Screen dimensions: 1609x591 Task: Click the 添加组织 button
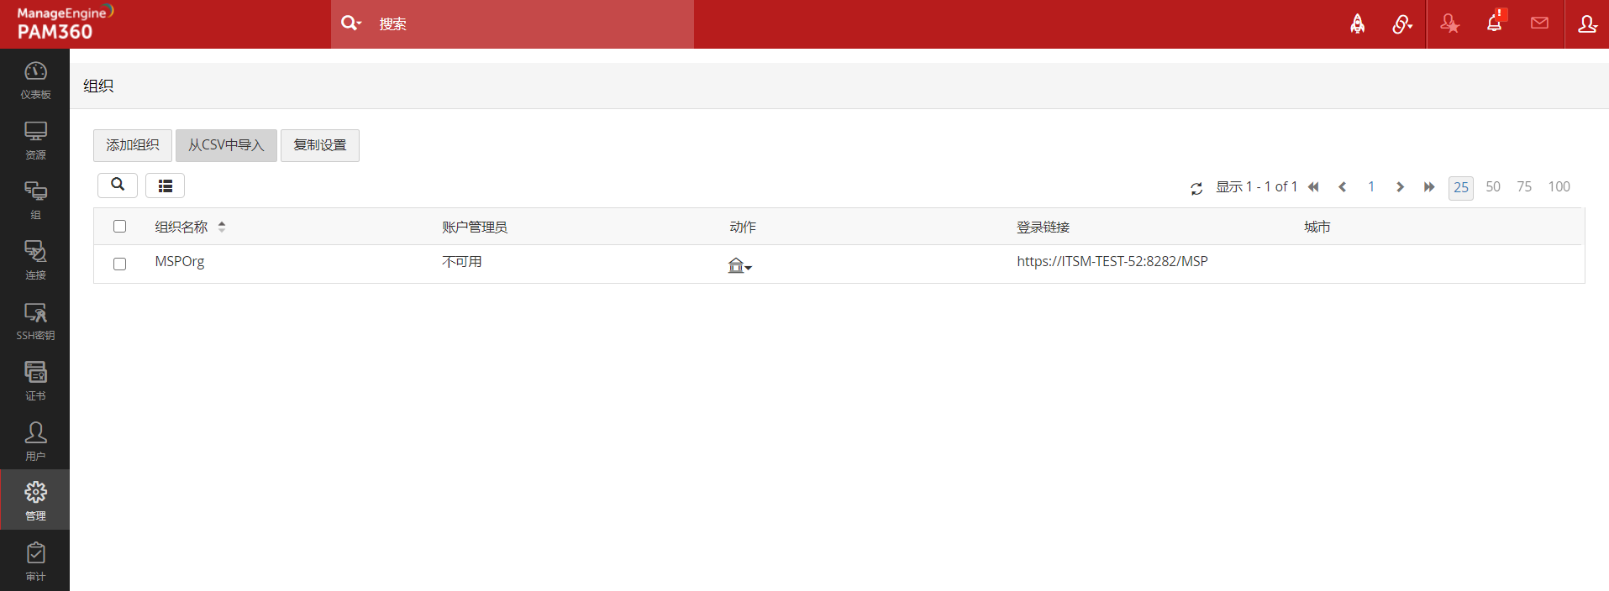(x=133, y=145)
